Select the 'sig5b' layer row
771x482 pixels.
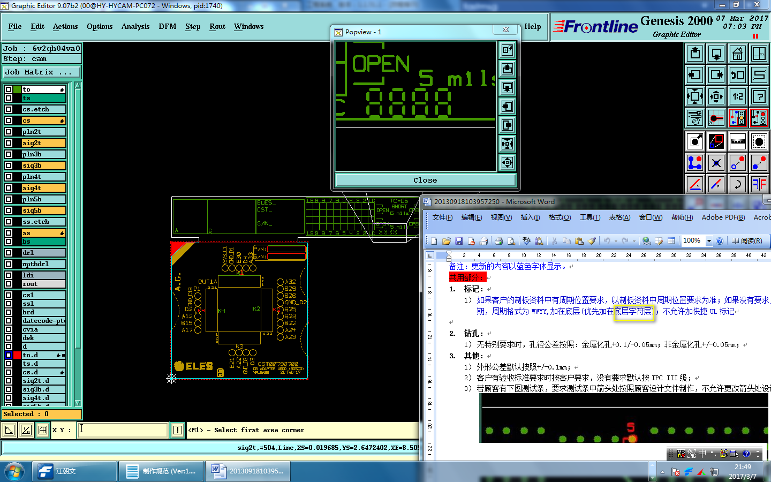tap(43, 210)
